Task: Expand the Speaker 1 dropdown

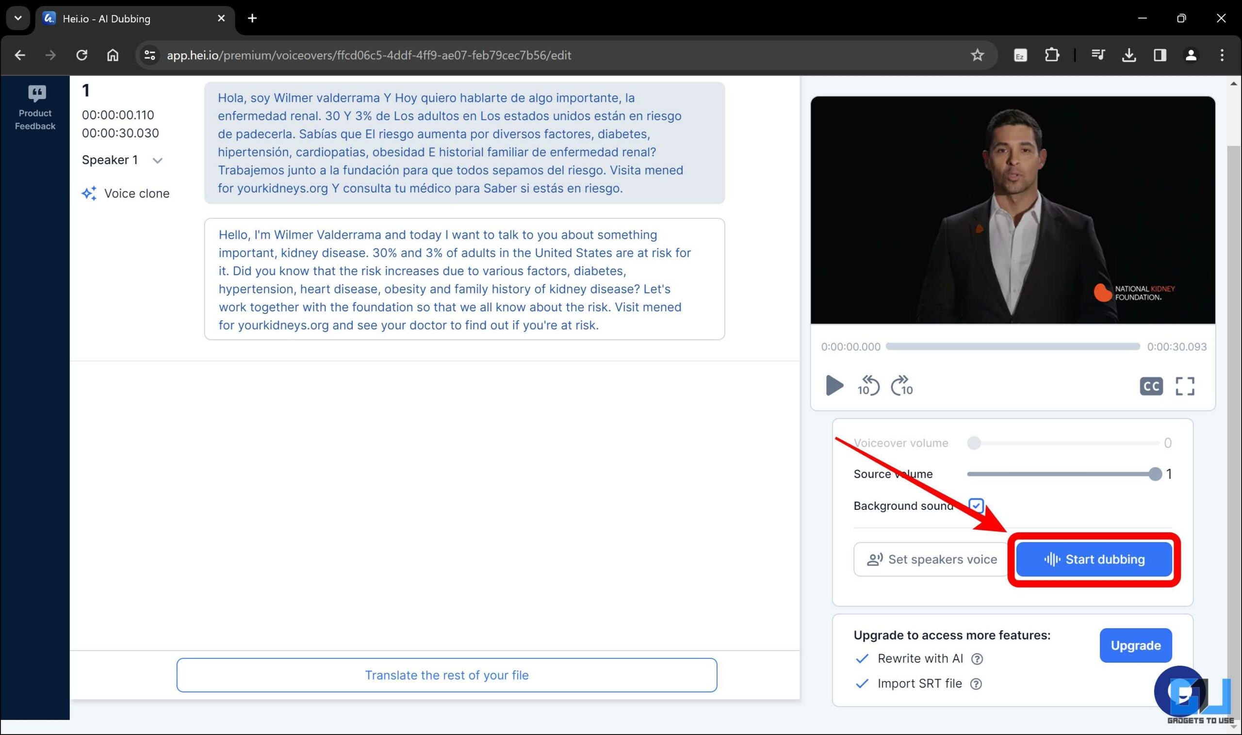Action: click(x=158, y=161)
